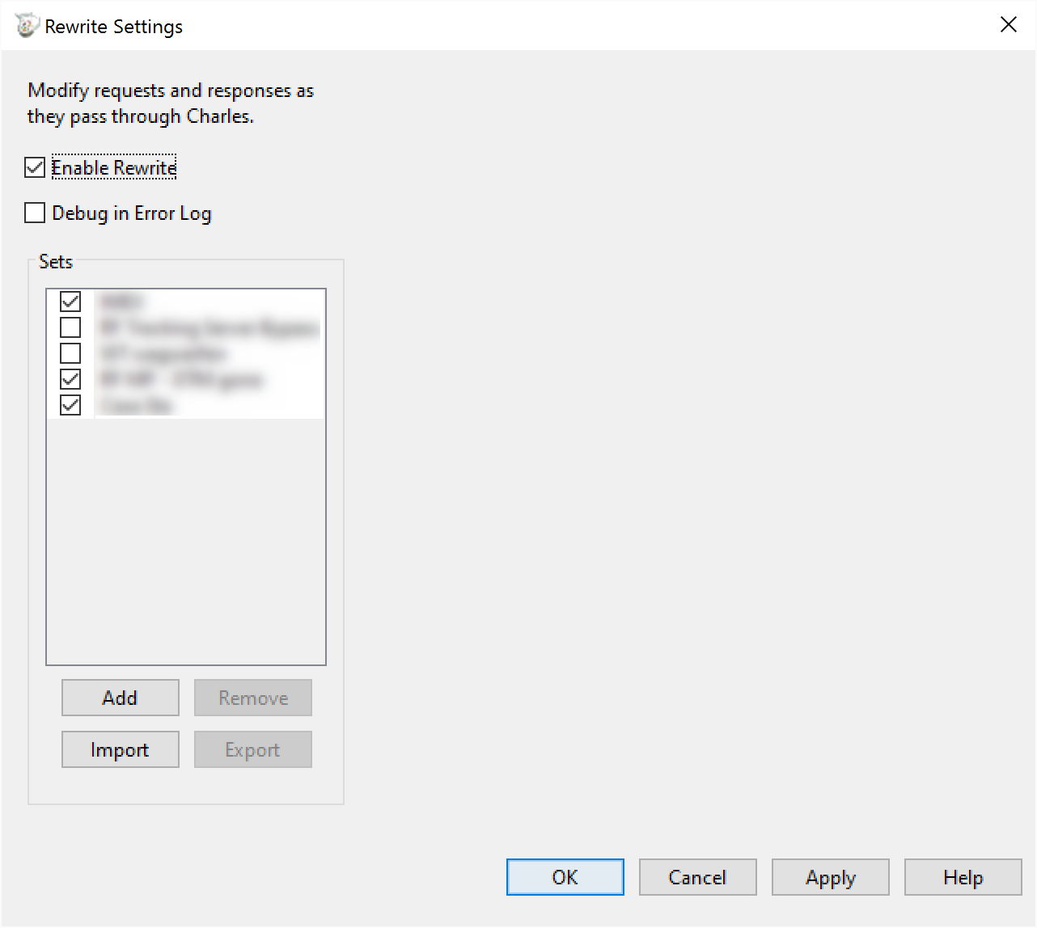
Task: Uncheck the fourth set's checkbox in Sets list
Action: [70, 380]
